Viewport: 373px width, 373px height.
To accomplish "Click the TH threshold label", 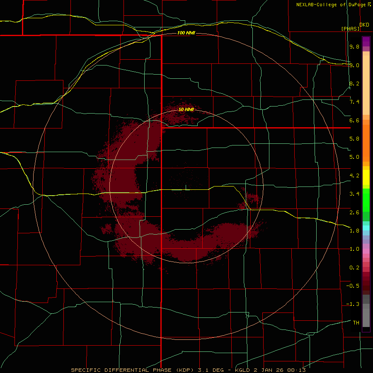I will click(x=356, y=323).
